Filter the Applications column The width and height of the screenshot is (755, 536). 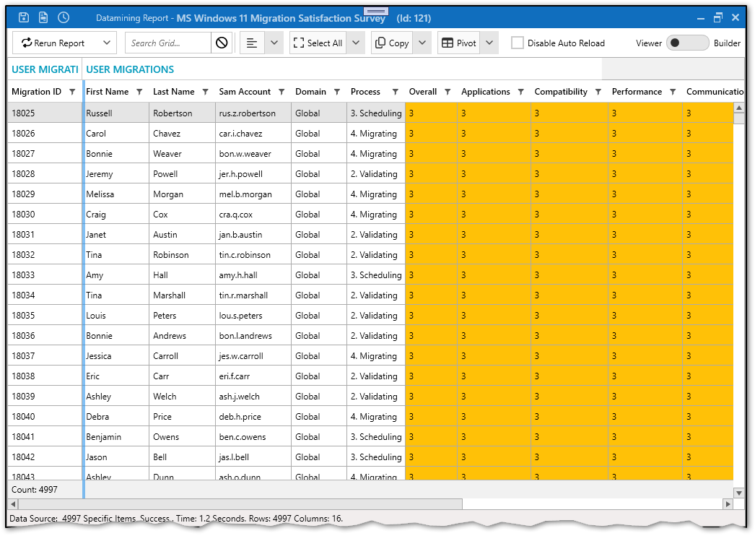click(x=520, y=92)
